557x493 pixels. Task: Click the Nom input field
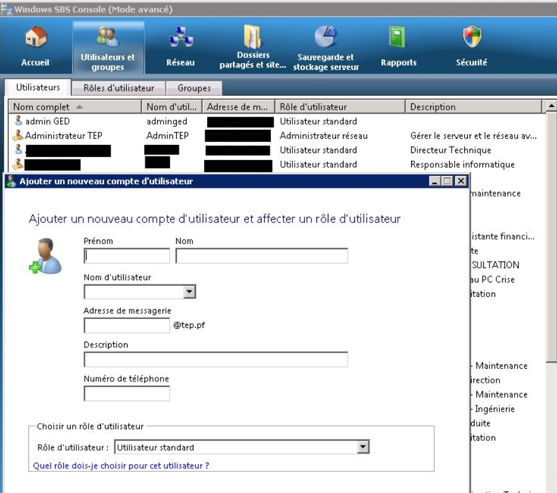tap(262, 256)
